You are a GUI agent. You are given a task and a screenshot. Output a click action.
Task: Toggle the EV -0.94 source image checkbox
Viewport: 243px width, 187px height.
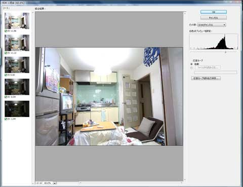(6, 97)
